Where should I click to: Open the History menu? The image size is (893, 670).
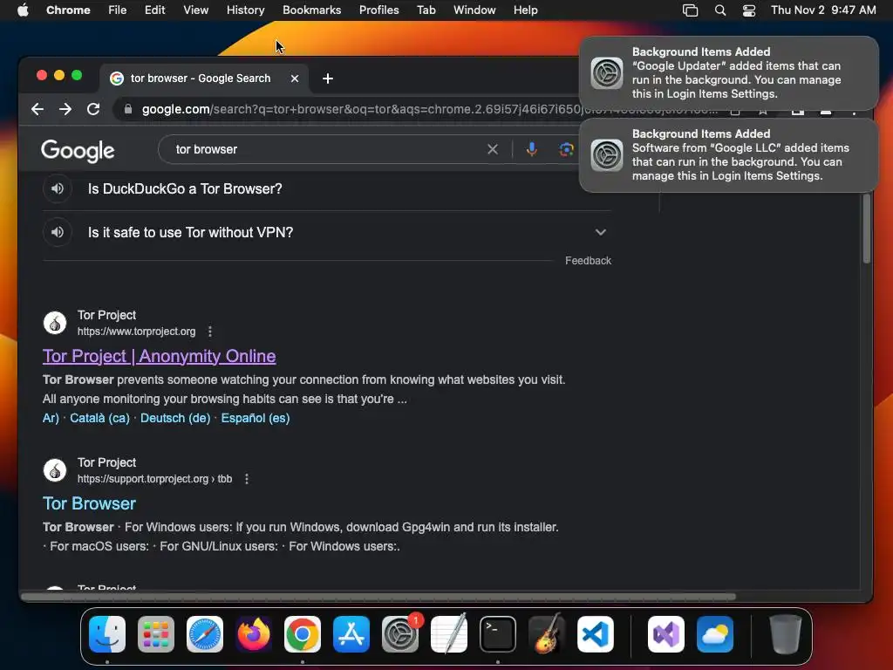click(245, 10)
